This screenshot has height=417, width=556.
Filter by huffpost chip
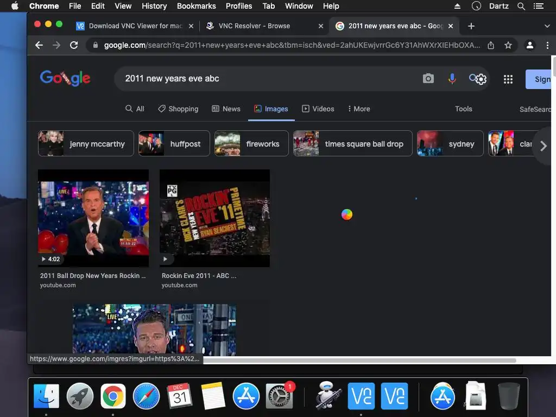pos(174,143)
